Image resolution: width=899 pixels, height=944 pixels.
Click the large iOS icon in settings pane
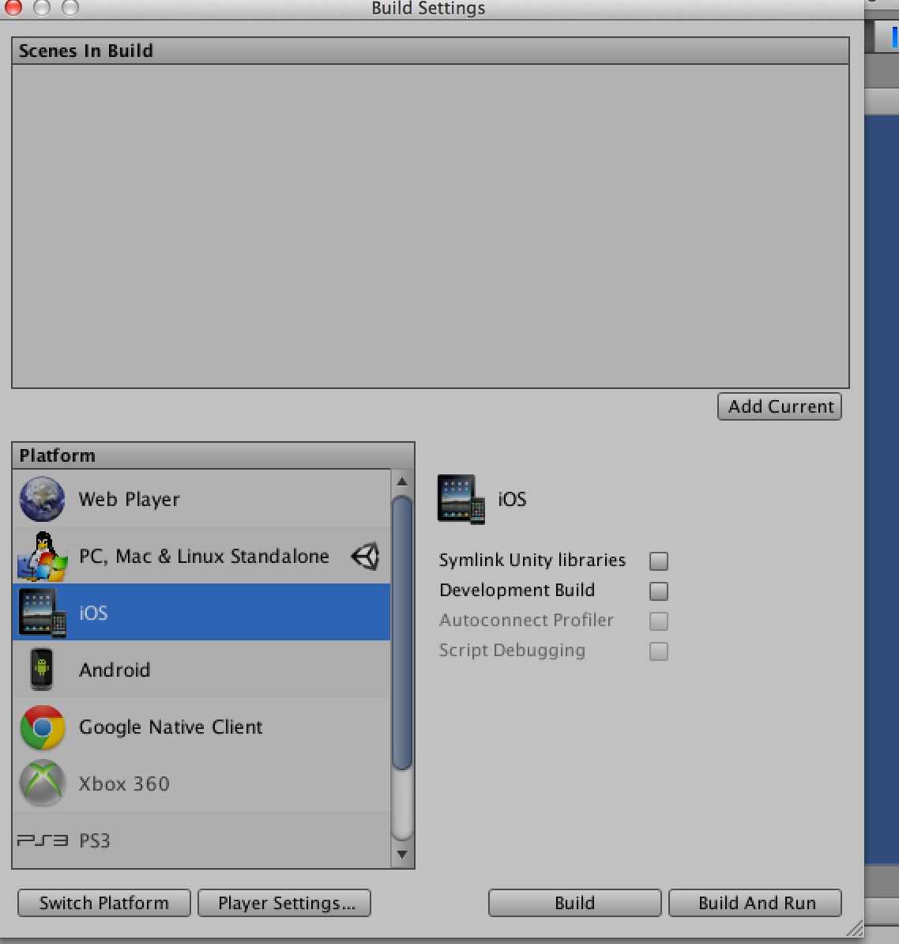click(x=461, y=499)
